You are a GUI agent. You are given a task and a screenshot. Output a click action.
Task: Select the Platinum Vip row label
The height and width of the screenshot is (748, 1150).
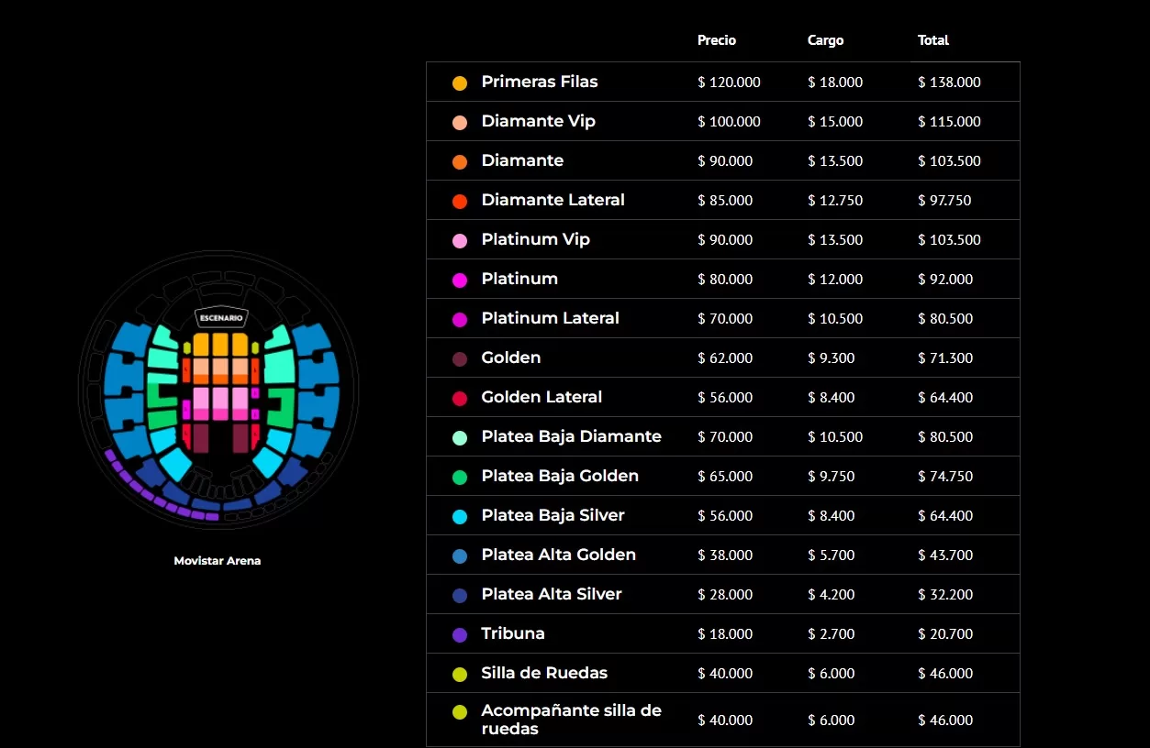(x=535, y=239)
